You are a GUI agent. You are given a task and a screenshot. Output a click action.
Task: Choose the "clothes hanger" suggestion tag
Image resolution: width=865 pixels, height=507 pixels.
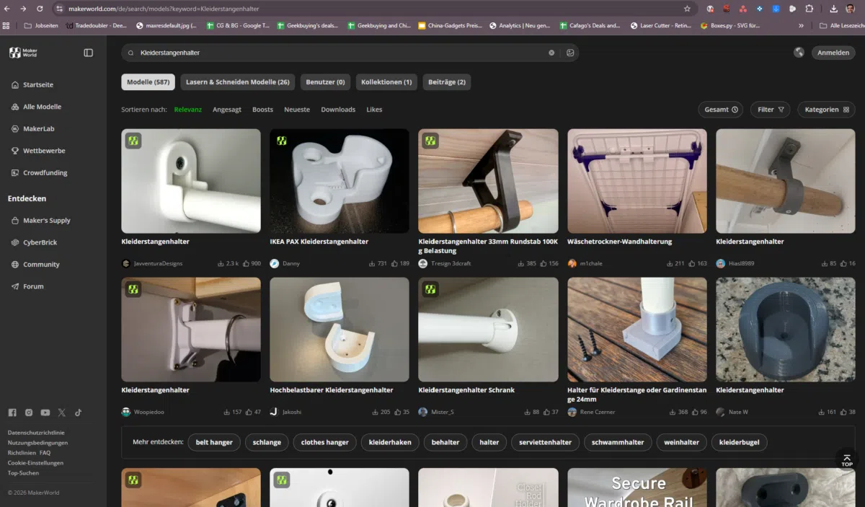click(324, 442)
